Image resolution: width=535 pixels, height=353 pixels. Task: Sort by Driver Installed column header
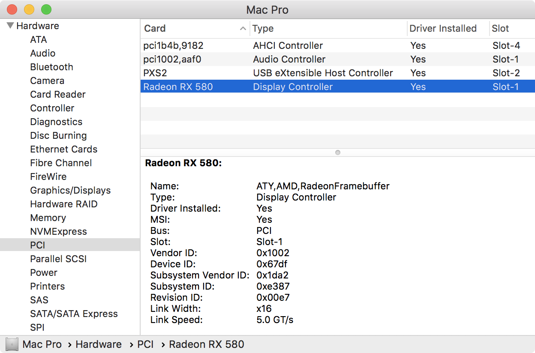[x=443, y=29]
